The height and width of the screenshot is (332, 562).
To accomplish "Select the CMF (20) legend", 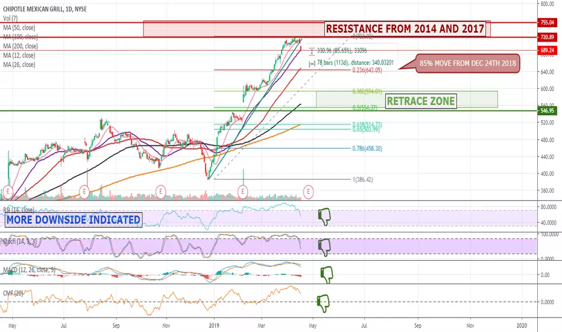I will pyautogui.click(x=13, y=293).
